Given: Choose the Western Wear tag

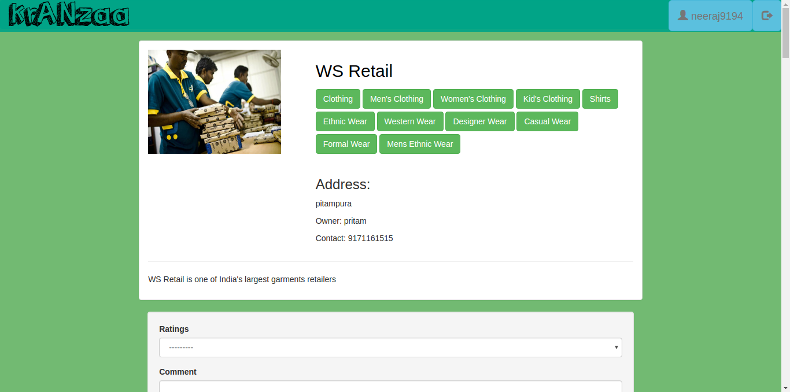Looking at the screenshot, I should (x=410, y=121).
